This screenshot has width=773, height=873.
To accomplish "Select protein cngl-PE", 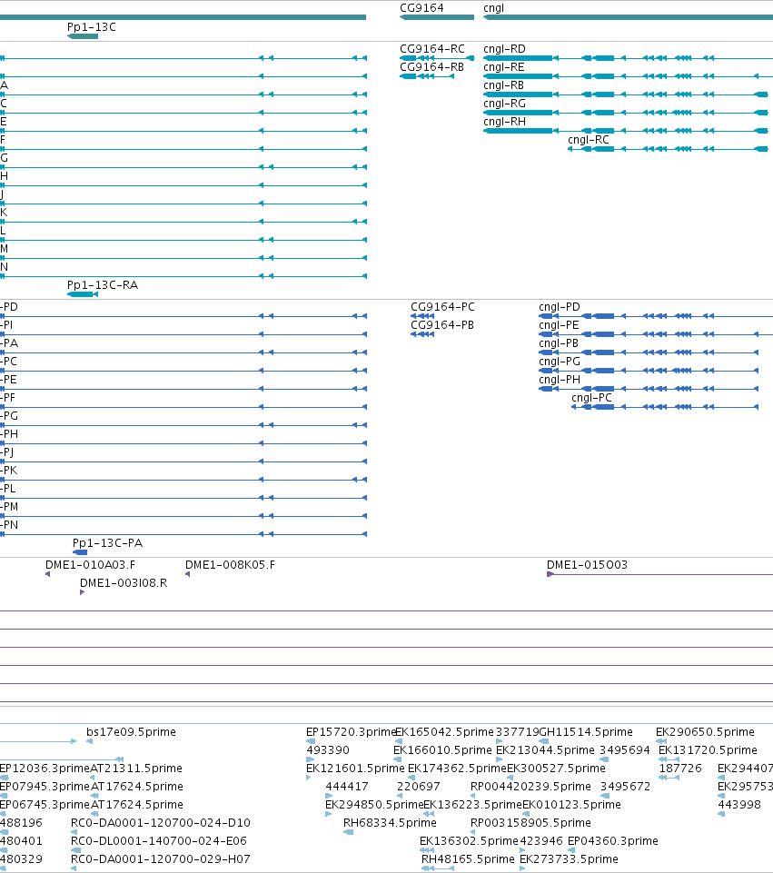I will pyautogui.click(x=559, y=324).
